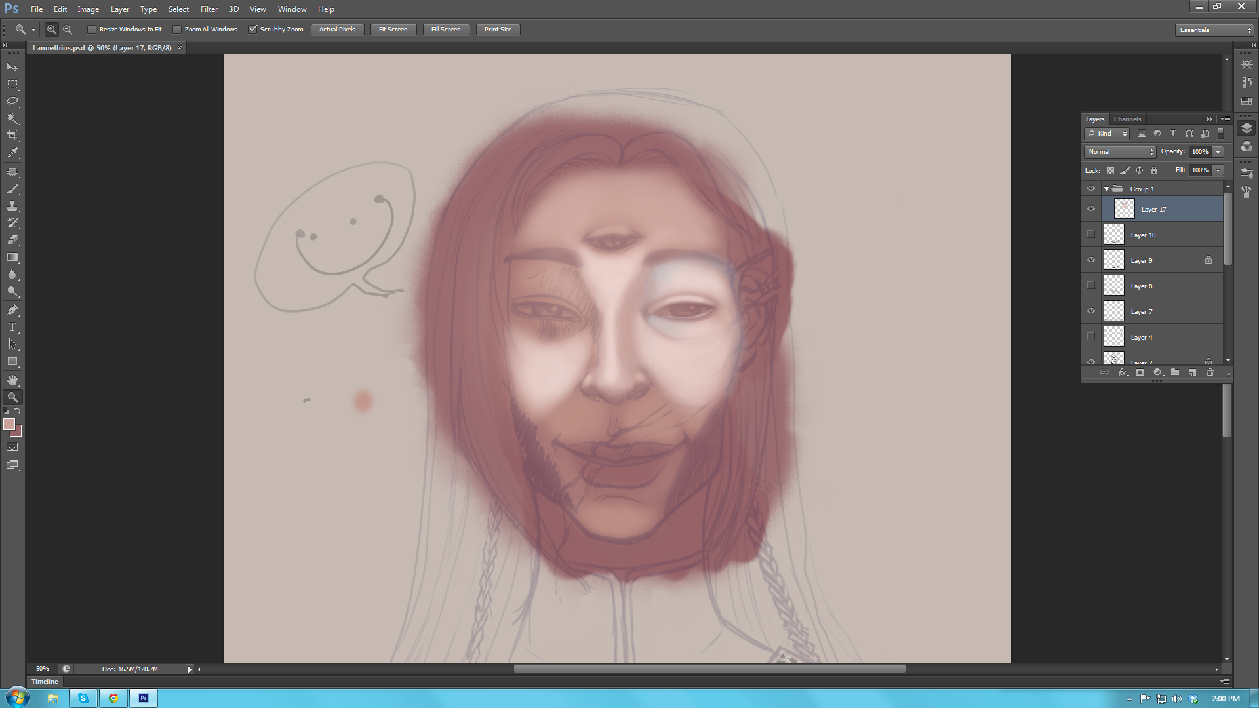Switch to the Channels tab
Image resolution: width=1259 pixels, height=708 pixels.
[x=1127, y=119]
